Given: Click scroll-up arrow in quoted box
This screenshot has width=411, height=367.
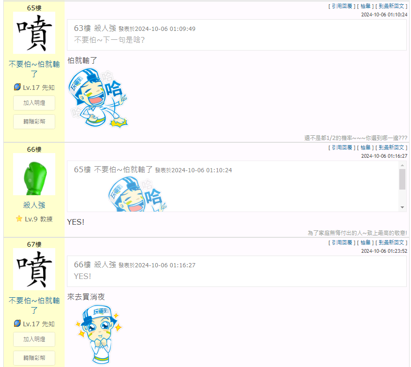Looking at the screenshot, I should point(403,165).
